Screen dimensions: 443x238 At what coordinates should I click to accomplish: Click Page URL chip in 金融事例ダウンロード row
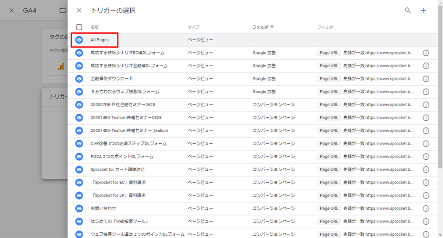(x=329, y=79)
